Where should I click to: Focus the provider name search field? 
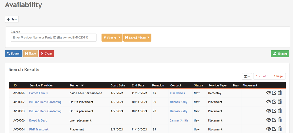pyautogui.click(x=54, y=38)
